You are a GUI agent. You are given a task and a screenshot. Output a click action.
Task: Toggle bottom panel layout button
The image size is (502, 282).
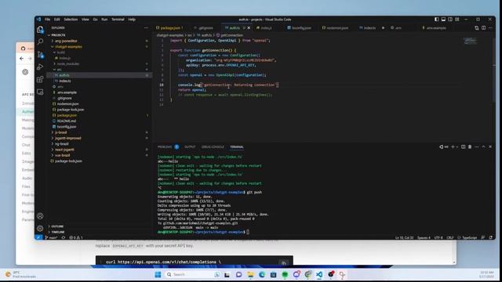tap(443, 20)
